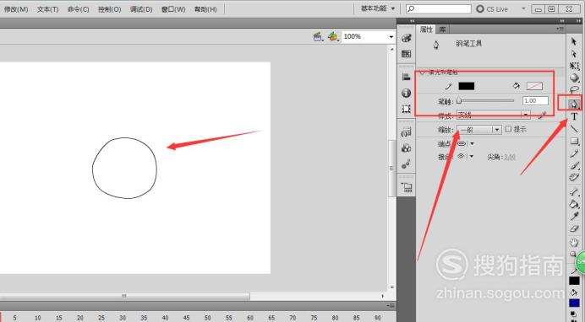Select the Hand tool
The width and height of the screenshot is (585, 322).
click(574, 243)
